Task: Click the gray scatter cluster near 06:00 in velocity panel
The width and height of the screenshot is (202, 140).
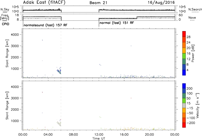Action: (x=59, y=123)
